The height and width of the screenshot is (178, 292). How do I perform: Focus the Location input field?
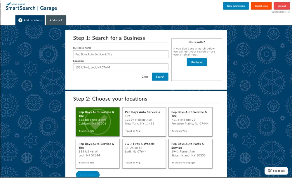click(121, 67)
